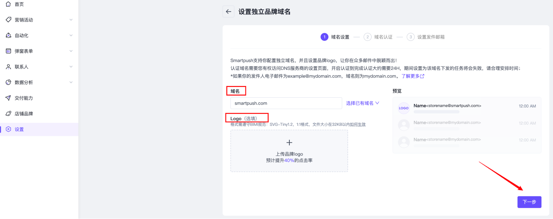Click the store brand icon
The height and width of the screenshot is (219, 553).
pos(8,113)
